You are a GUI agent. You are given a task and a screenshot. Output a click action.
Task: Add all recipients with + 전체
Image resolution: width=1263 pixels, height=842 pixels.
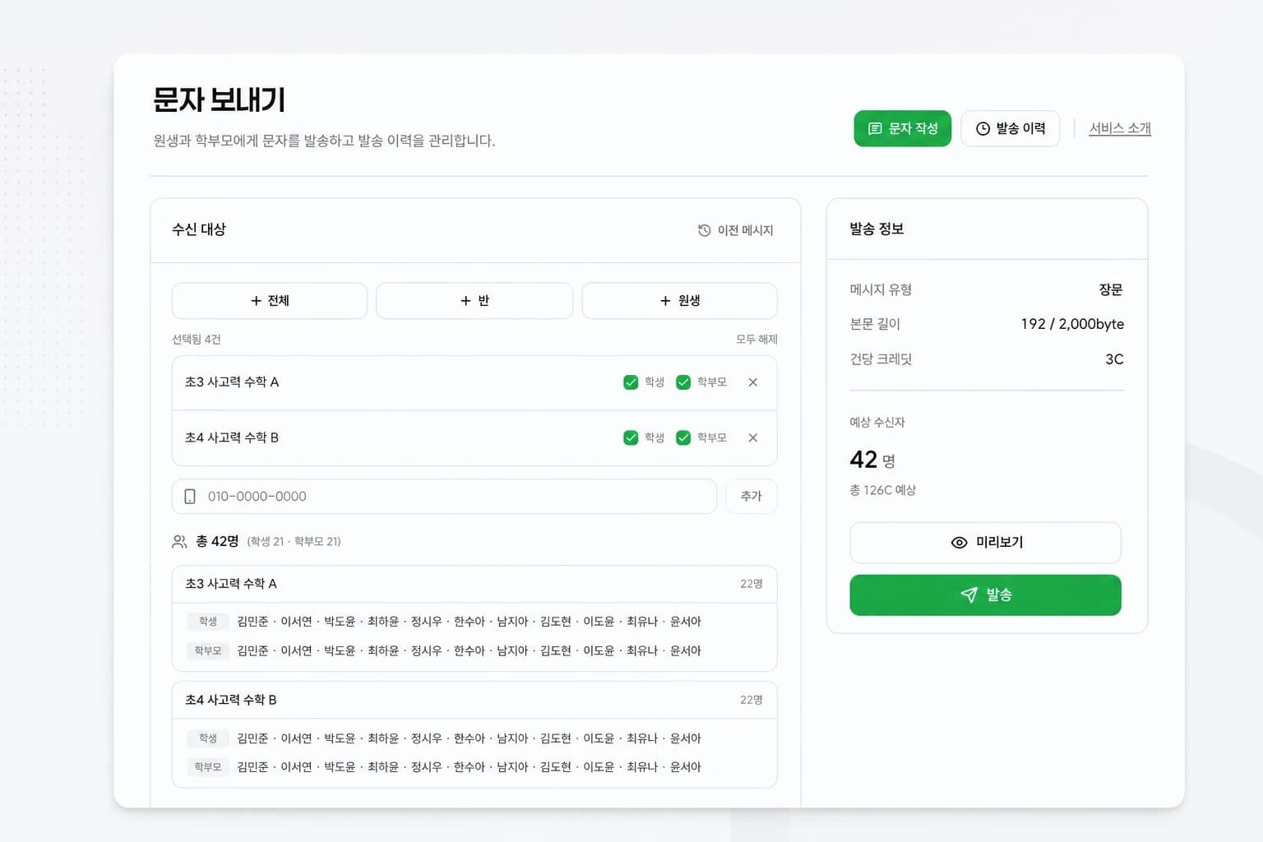tap(270, 301)
